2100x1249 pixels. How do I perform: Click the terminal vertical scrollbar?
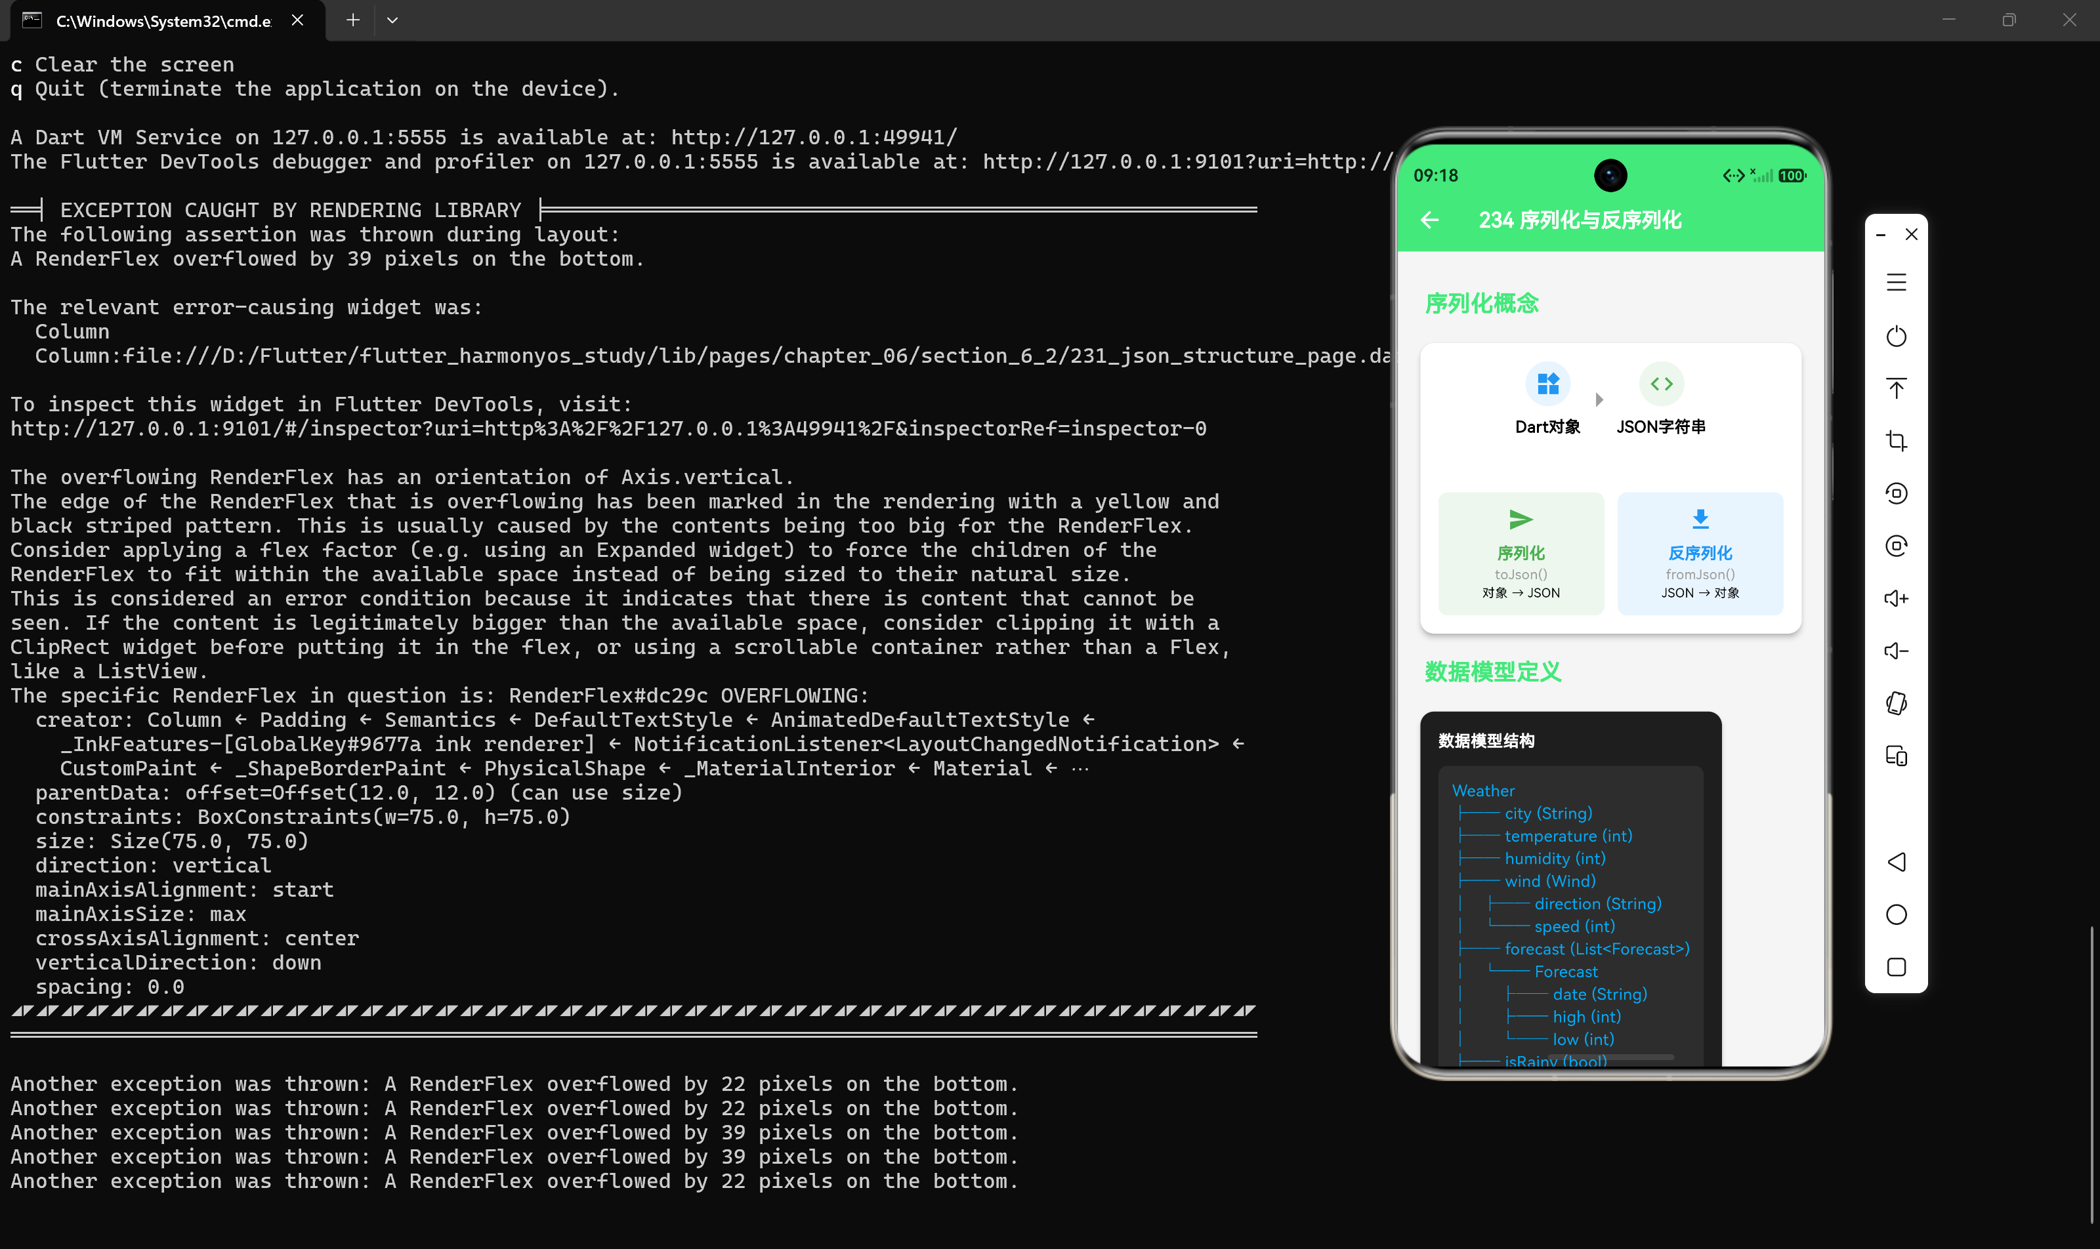(x=2091, y=1073)
